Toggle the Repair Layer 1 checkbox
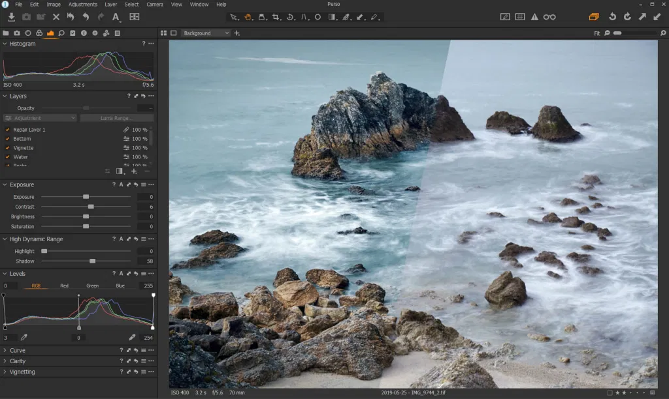Image resolution: width=669 pixels, height=399 pixels. click(x=7, y=130)
